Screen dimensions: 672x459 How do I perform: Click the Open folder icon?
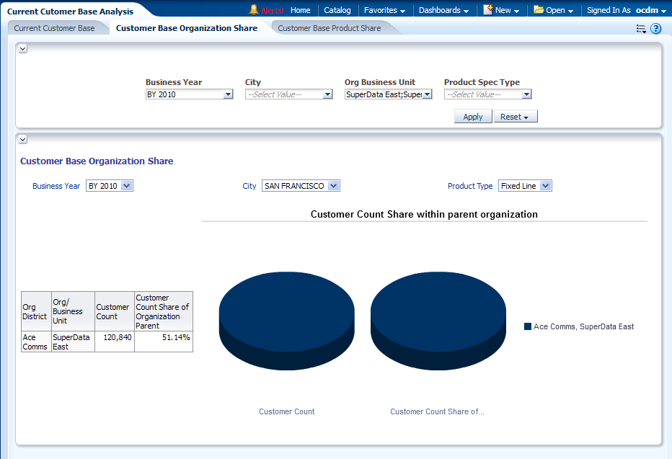point(539,10)
